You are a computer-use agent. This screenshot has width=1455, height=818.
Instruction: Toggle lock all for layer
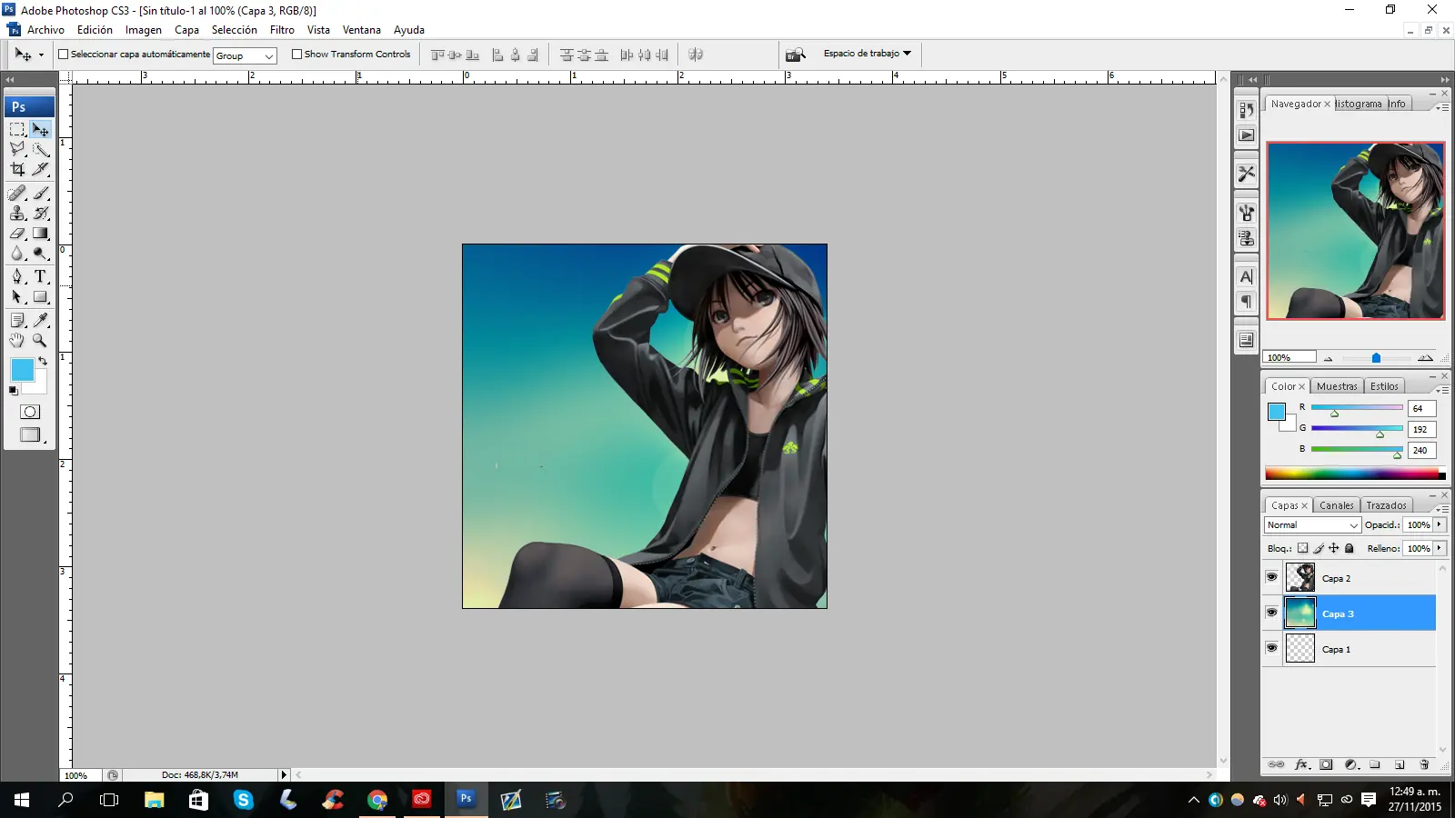(1350, 548)
